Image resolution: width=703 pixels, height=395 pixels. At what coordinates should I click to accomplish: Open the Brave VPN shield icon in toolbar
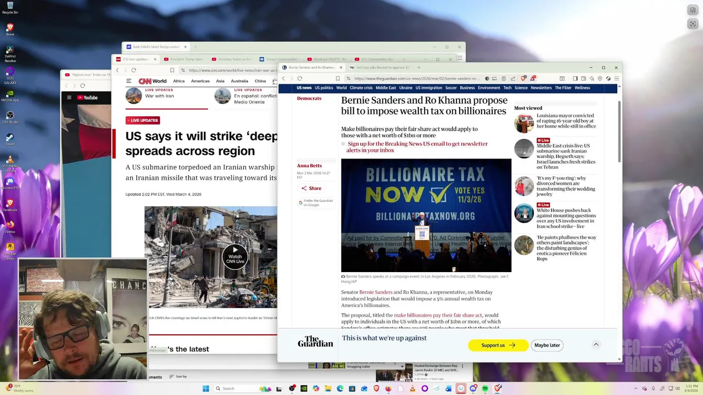[600, 78]
